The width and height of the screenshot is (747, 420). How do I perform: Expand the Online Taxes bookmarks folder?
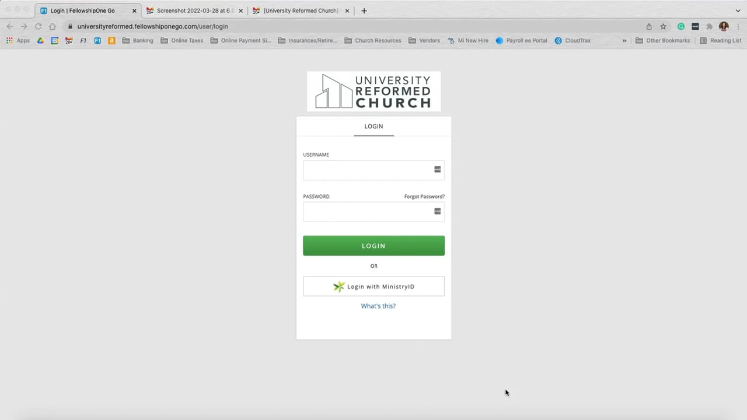(x=182, y=41)
